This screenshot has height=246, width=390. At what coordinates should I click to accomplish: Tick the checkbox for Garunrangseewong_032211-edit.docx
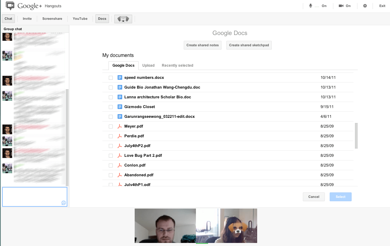(111, 117)
